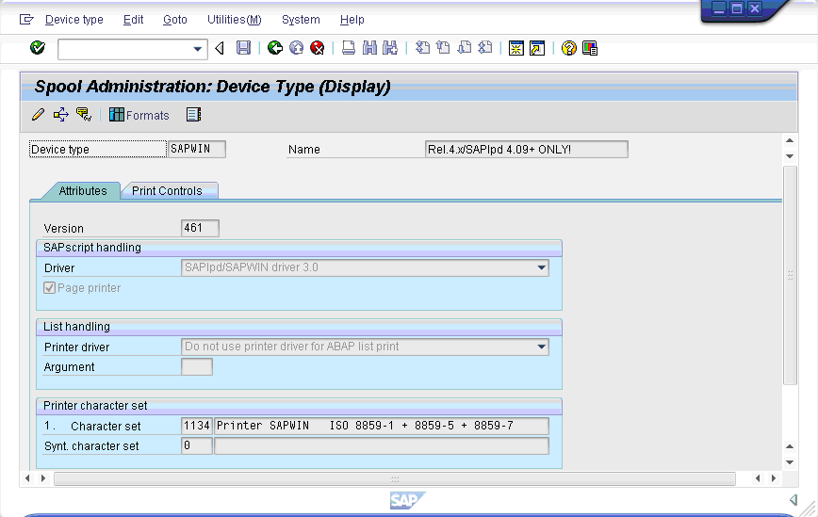This screenshot has width=818, height=517.
Task: Click the red Cancel icon
Action: (318, 48)
